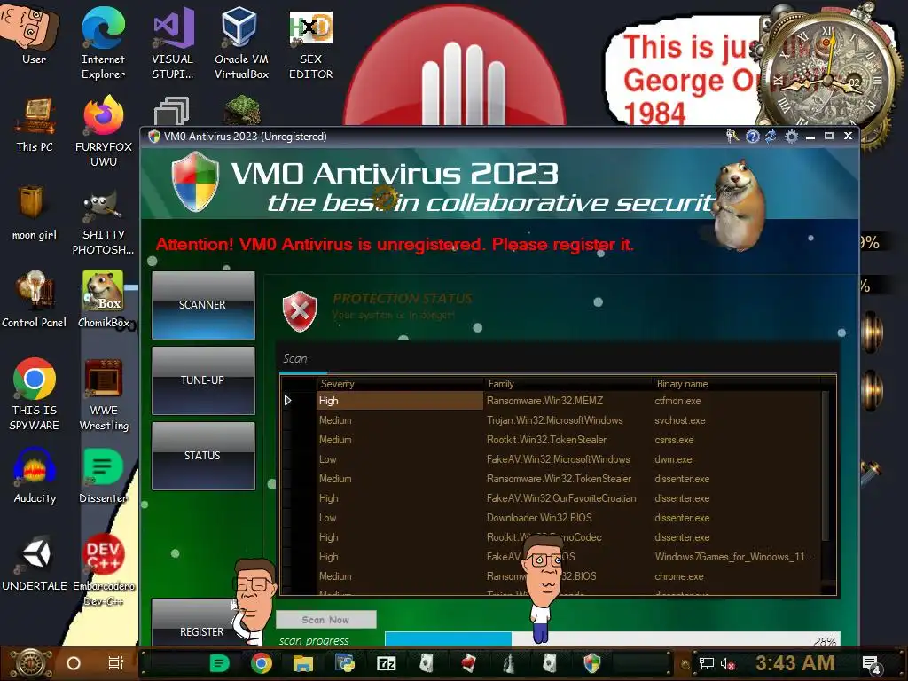
Task: Open the VISUAL STUPI... desktop icon
Action: point(173,44)
